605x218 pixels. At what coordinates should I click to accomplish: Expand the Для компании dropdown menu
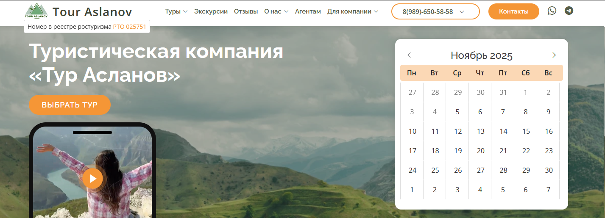click(x=353, y=11)
